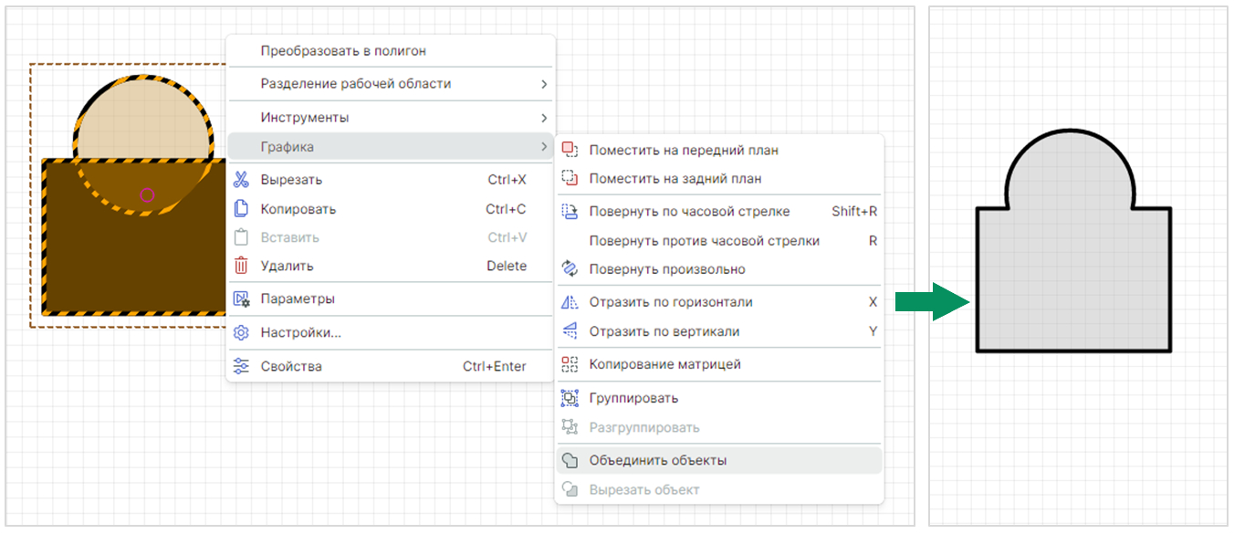Expand the Разделение рабочей области submenu
The height and width of the screenshot is (534, 1234).
click(544, 84)
